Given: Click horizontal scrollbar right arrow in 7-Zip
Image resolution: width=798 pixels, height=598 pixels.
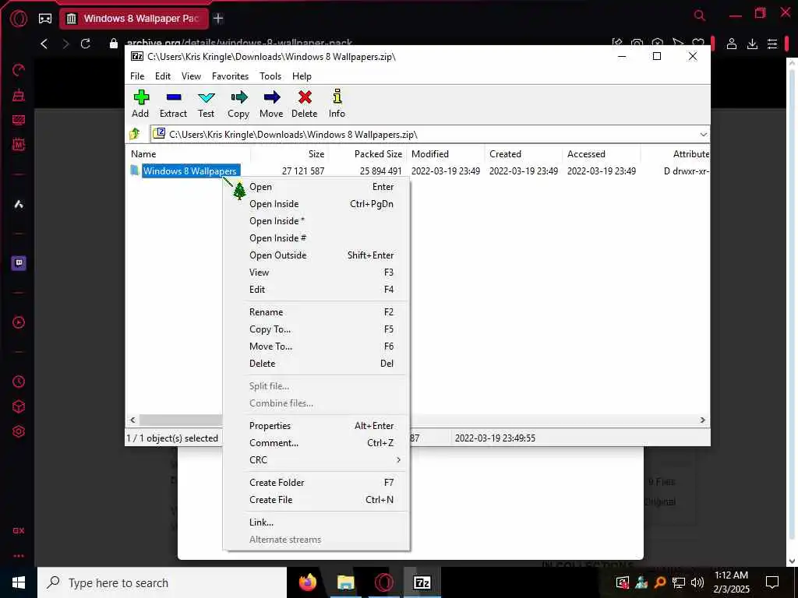Looking at the screenshot, I should [x=703, y=420].
